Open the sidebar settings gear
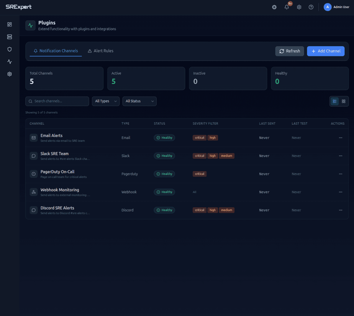Viewport: 354px width, 316px height. point(9,74)
